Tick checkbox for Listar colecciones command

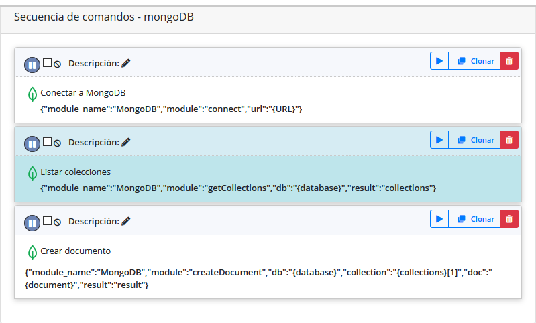pyautogui.click(x=47, y=142)
